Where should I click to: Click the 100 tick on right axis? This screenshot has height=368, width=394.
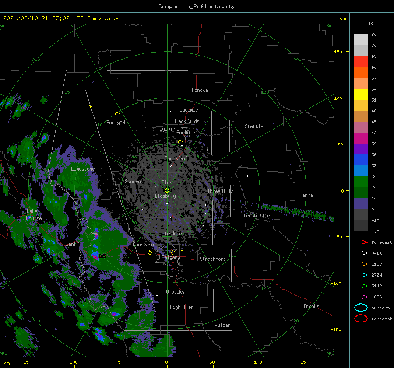click(x=338, y=98)
